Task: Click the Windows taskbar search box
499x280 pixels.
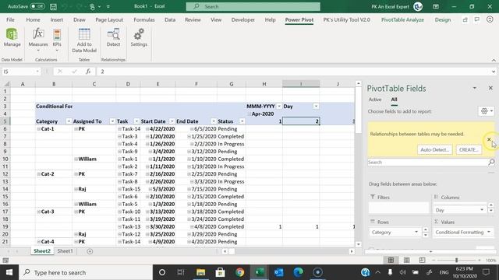Action: pos(86,272)
